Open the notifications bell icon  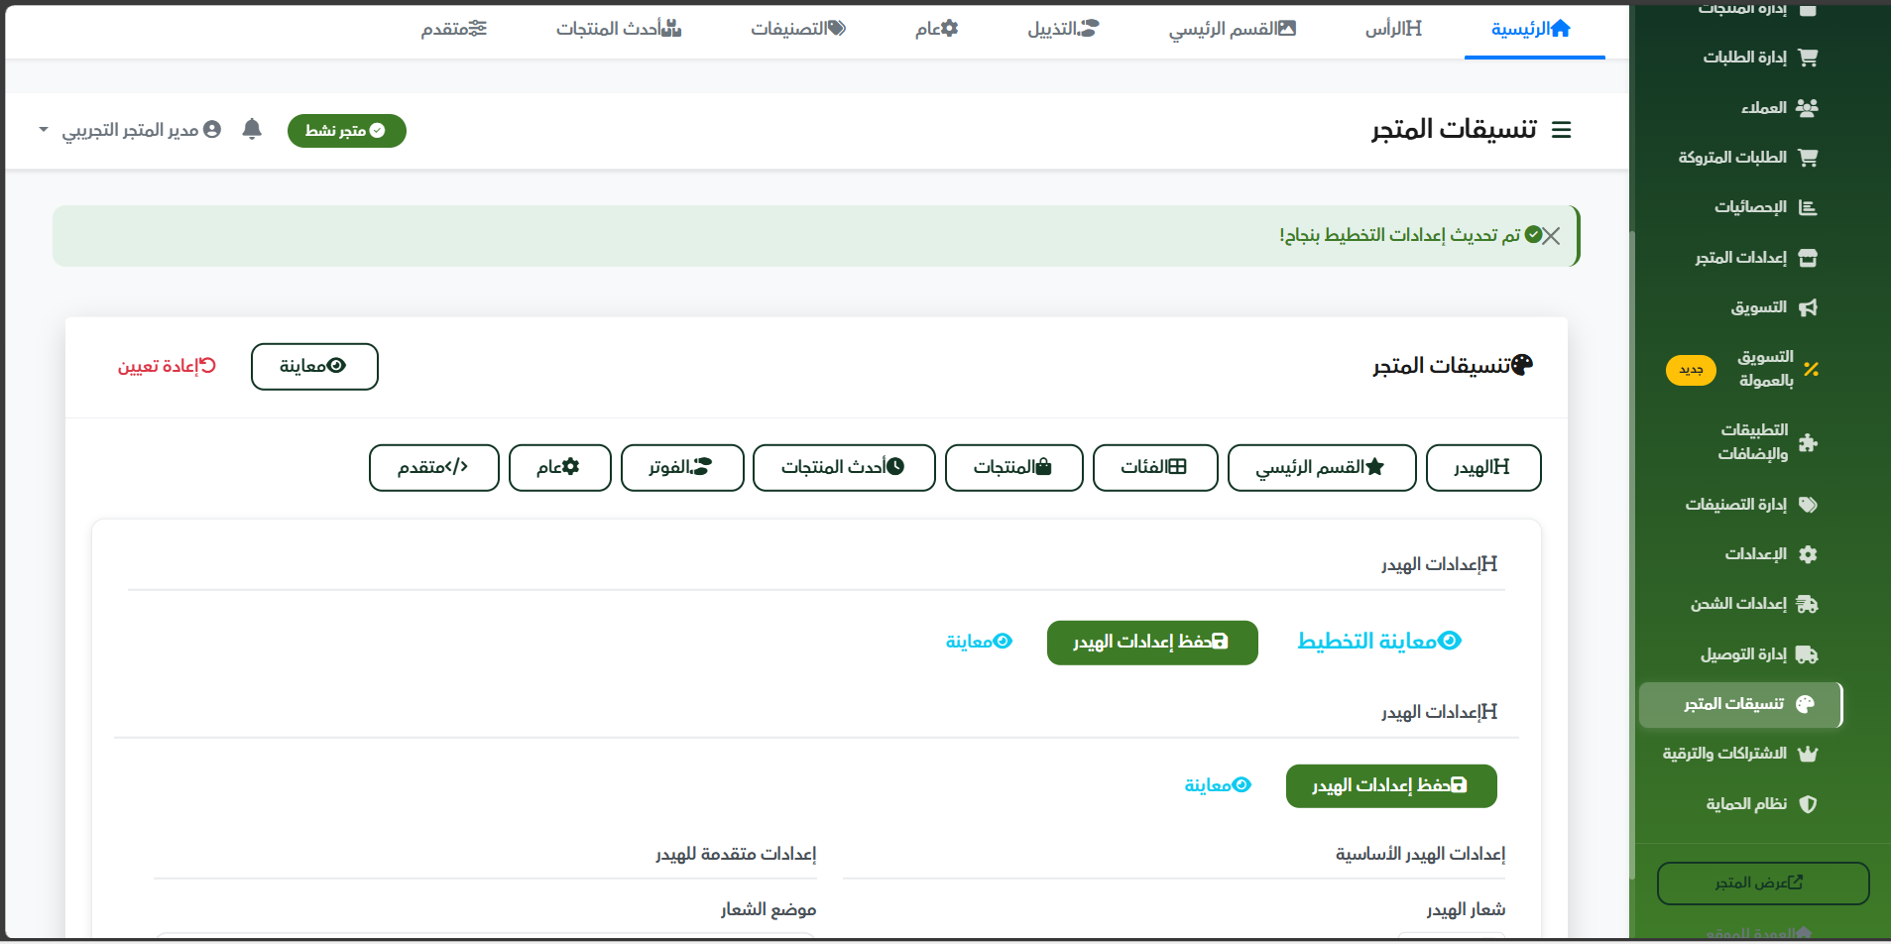252,129
